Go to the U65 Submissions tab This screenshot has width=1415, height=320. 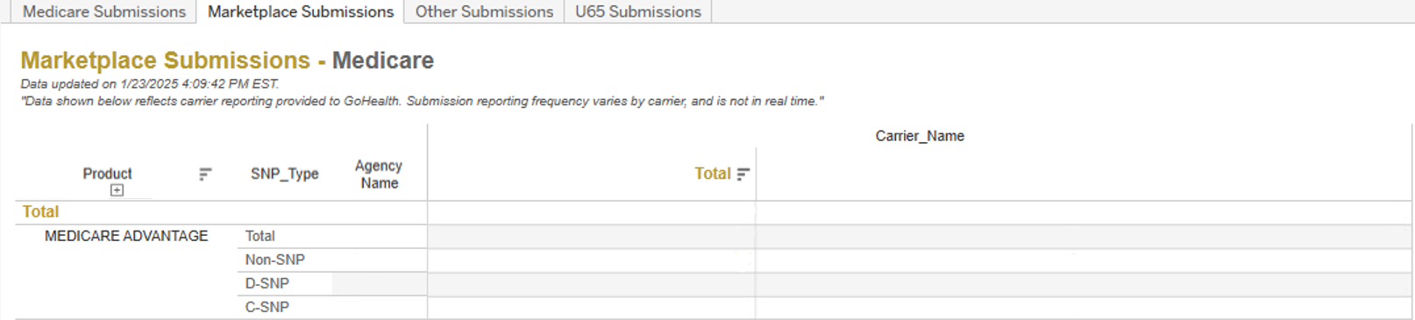tap(638, 11)
